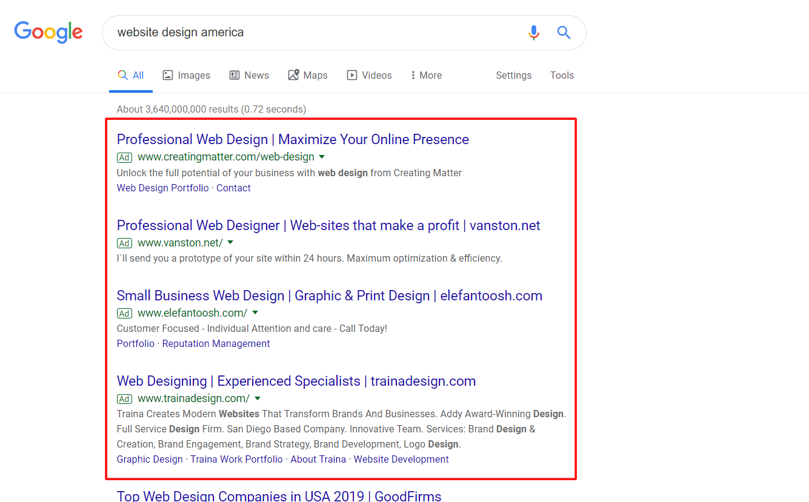Click the Images tab icon
This screenshot has height=502, width=809.
[x=168, y=75]
